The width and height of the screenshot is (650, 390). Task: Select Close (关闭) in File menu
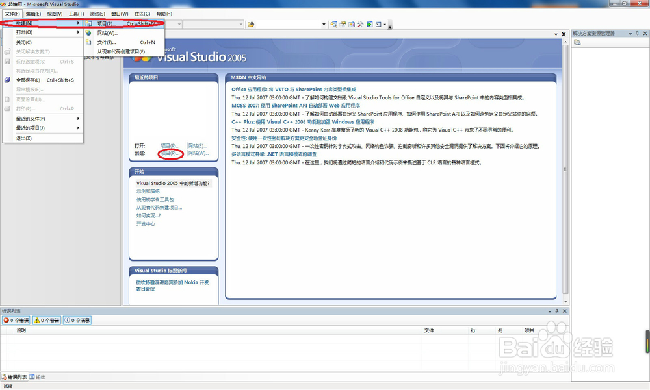tap(43, 42)
